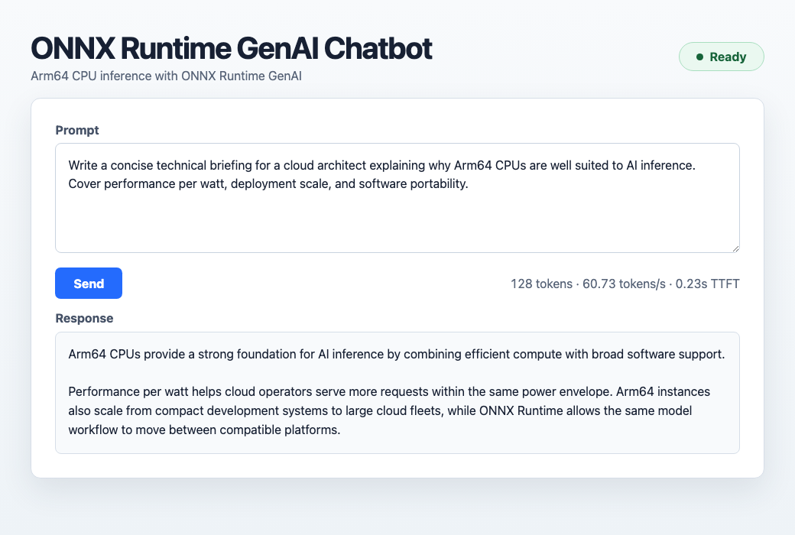
Task: Click the green Ready status dot
Action: pyautogui.click(x=699, y=57)
